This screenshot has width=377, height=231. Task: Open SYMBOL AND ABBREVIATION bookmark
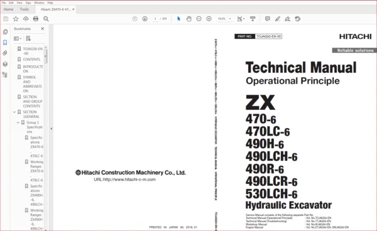(32, 84)
